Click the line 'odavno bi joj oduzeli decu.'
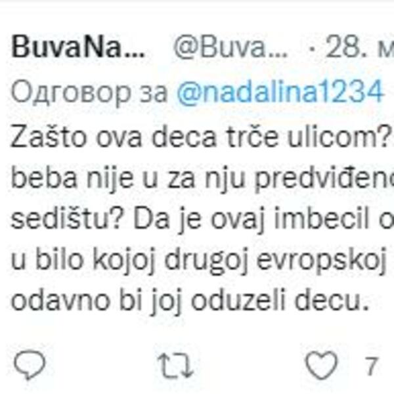Image resolution: width=394 pixels, height=394 pixels. coord(190,301)
